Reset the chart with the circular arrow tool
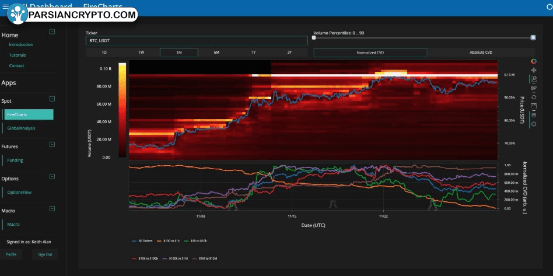This screenshot has height=276, width=553. coord(534,97)
